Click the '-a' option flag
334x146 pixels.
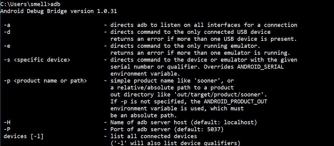point(7,25)
